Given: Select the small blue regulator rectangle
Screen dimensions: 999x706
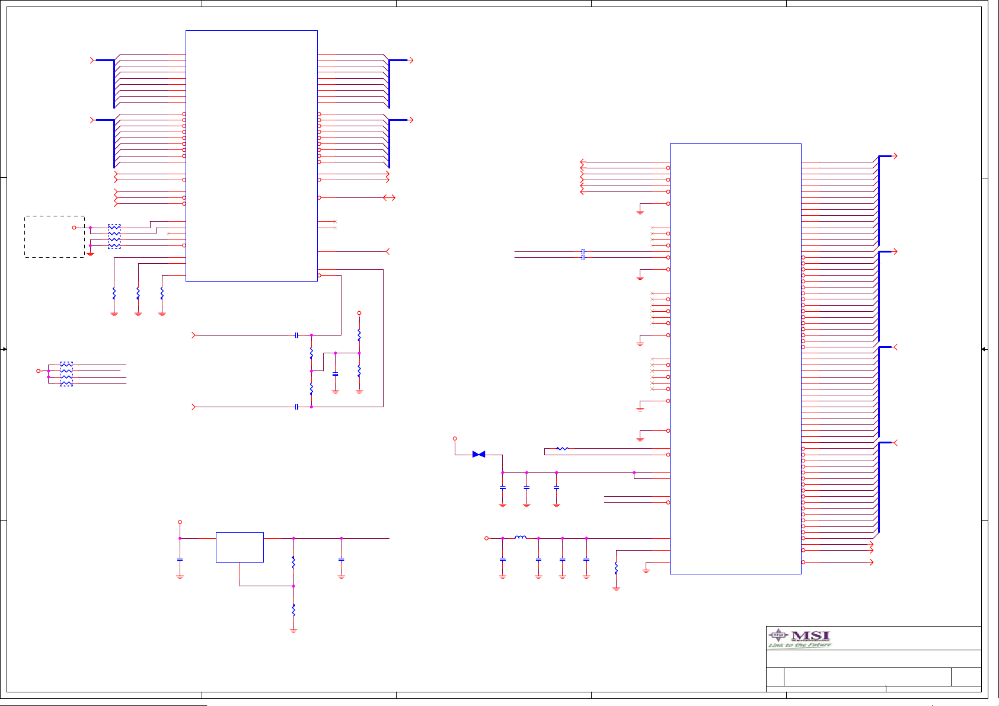Looking at the screenshot, I should pos(240,547).
